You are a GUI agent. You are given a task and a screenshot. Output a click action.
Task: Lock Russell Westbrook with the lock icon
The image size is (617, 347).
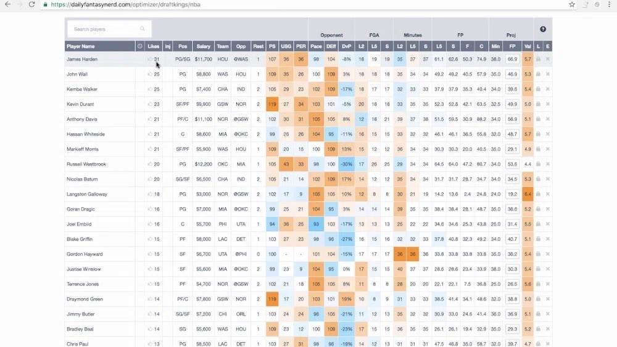pos(538,164)
